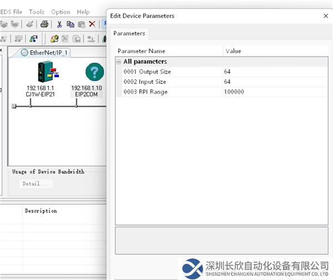Open the Option menu

click(60, 12)
